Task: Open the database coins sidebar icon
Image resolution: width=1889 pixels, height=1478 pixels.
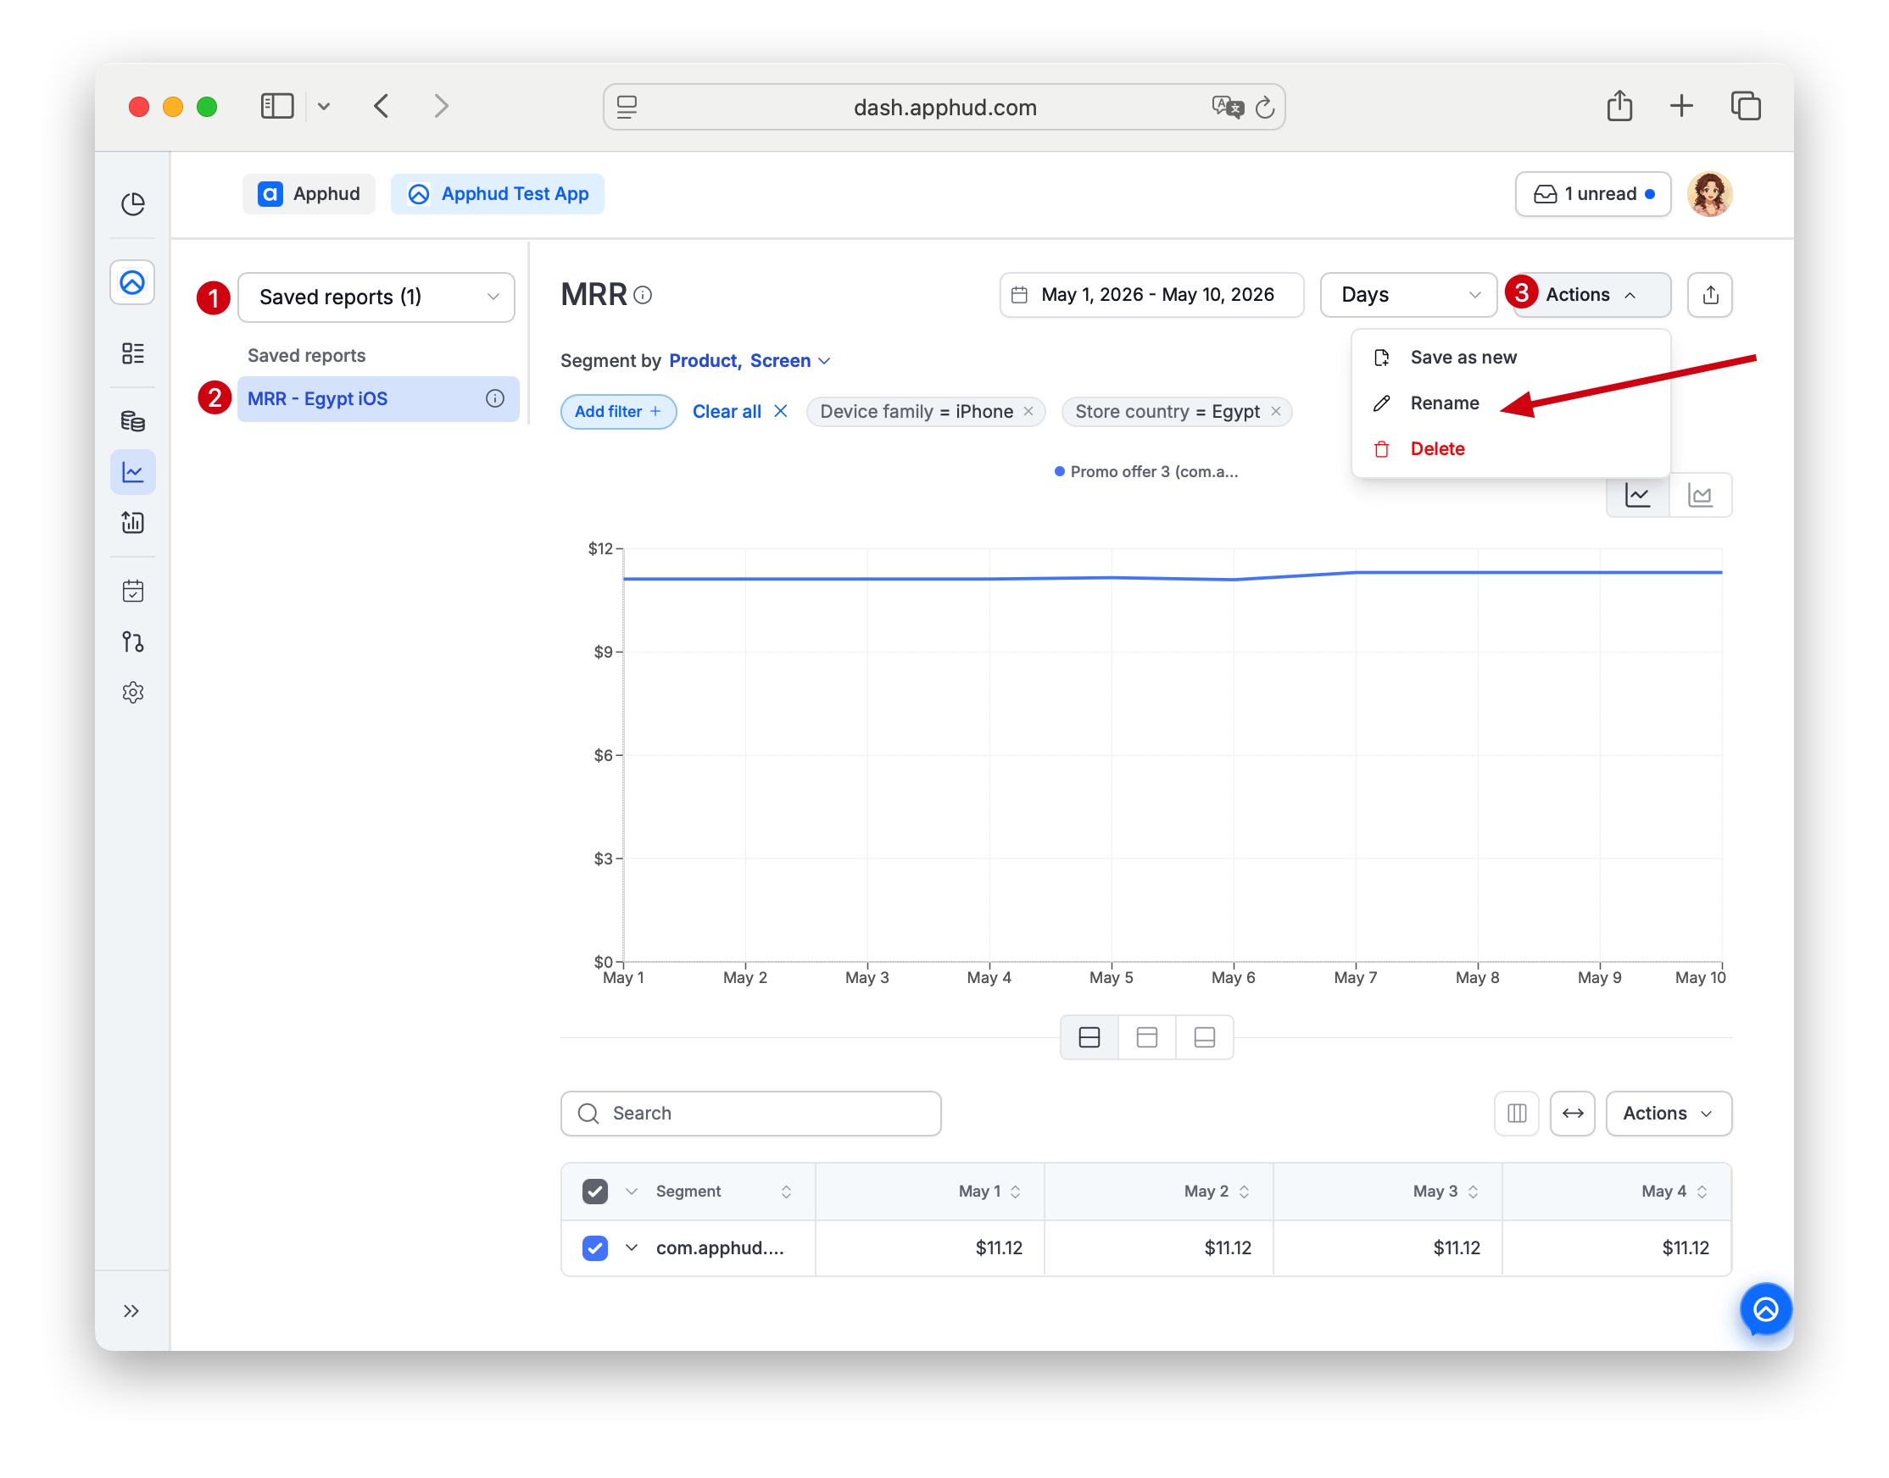Action: pyautogui.click(x=132, y=421)
